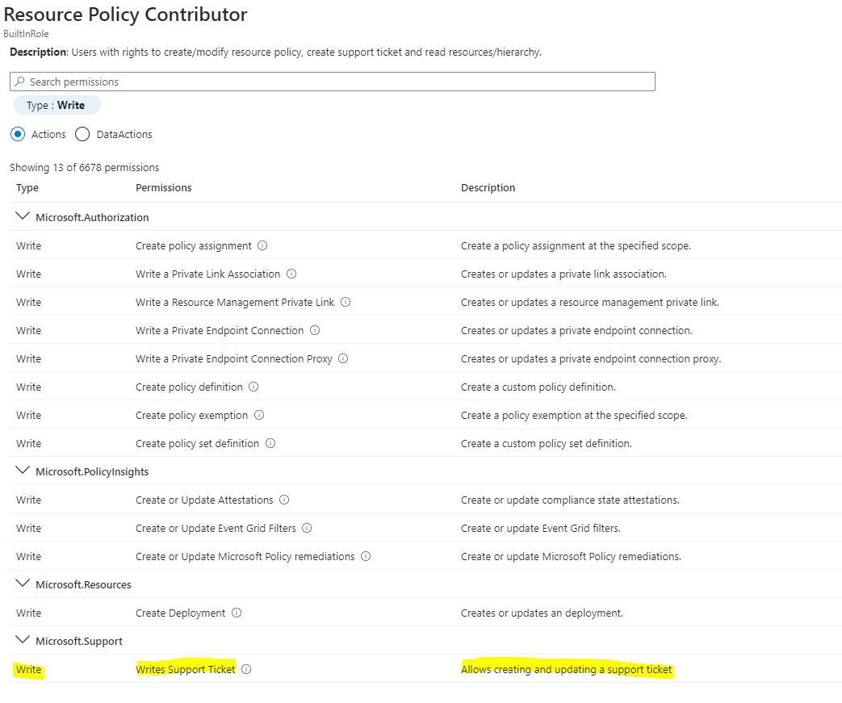The image size is (842, 703).
Task: Collapse the Microsoft.PolicyInsights group
Action: 23,471
